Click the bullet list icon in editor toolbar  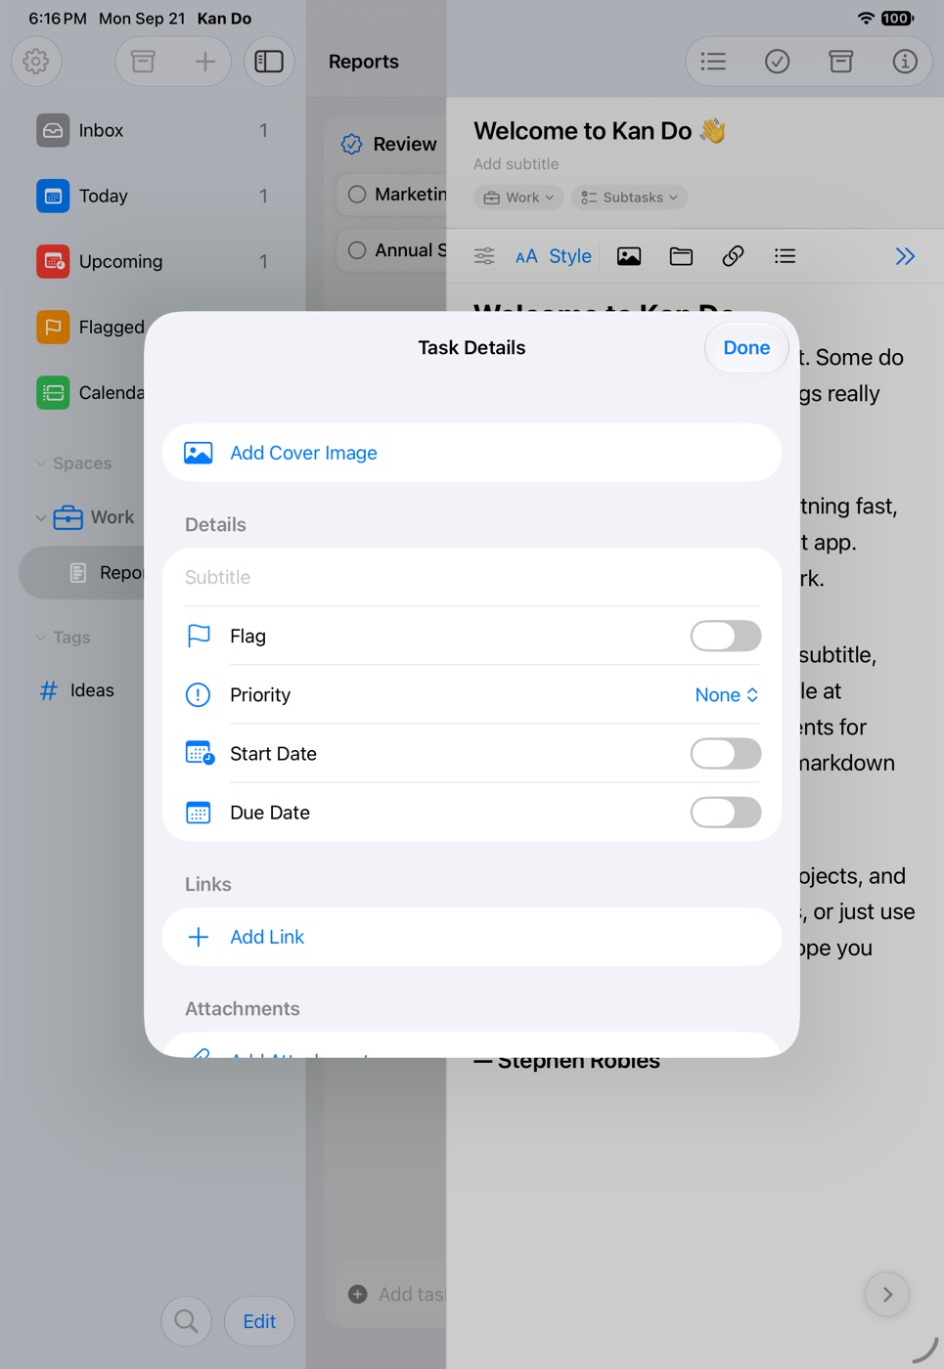[x=785, y=256]
